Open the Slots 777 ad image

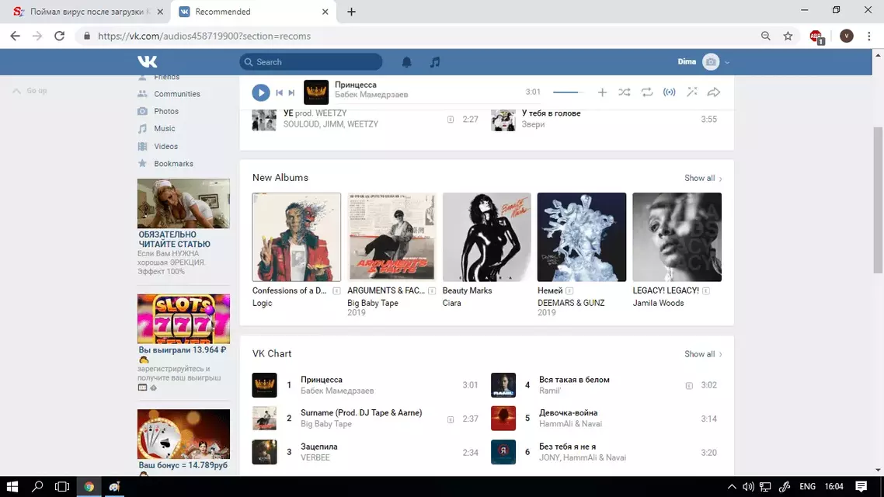pyautogui.click(x=184, y=319)
